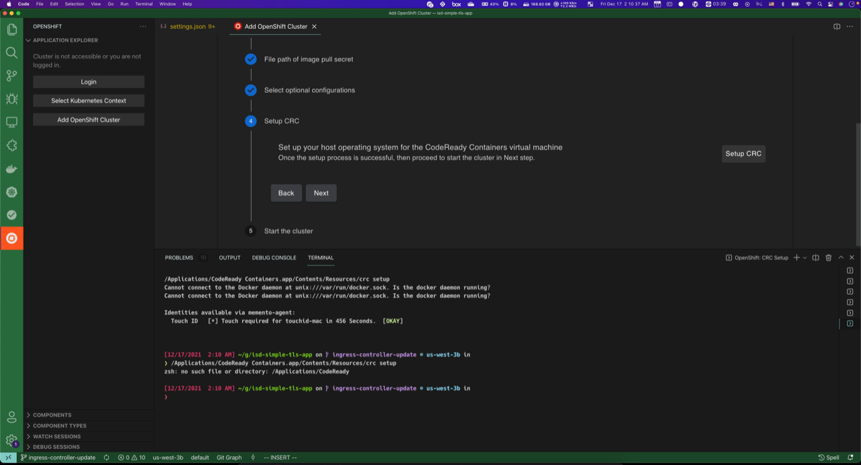Viewport: 861px width, 465px height.
Task: Open the Search view in activity bar
Action: [11, 52]
